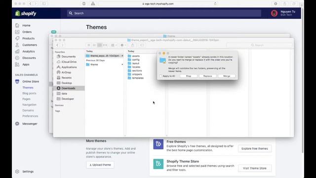Switch Finder to gallery view
316x178 pixels.
click(x=105, y=45)
